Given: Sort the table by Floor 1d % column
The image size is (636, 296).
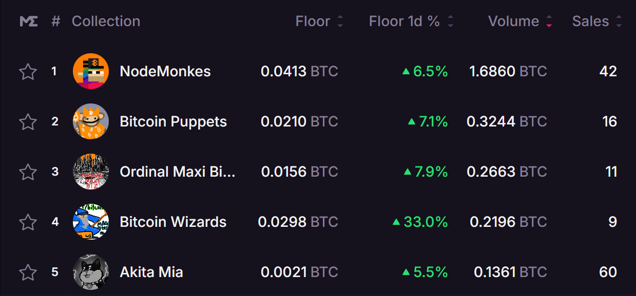Looking at the screenshot, I should [450, 22].
